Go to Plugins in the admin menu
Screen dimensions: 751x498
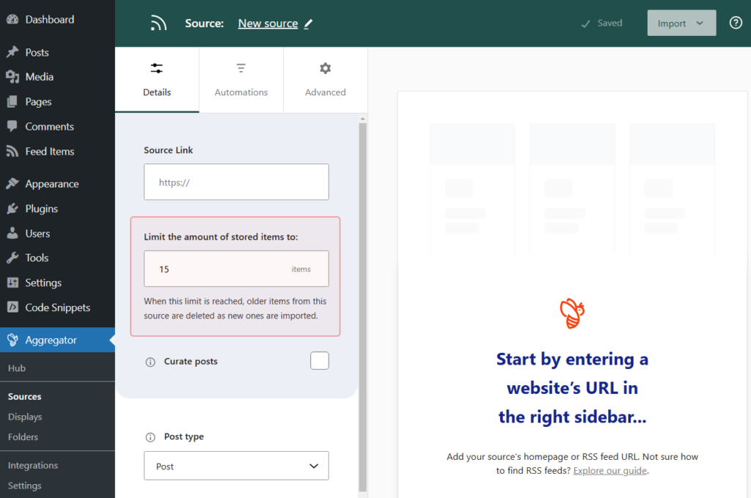[x=41, y=208]
